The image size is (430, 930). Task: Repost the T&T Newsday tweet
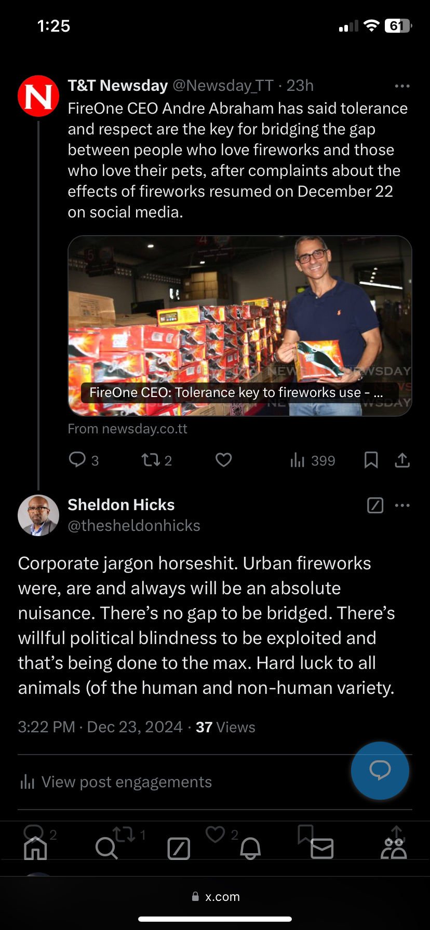151,460
